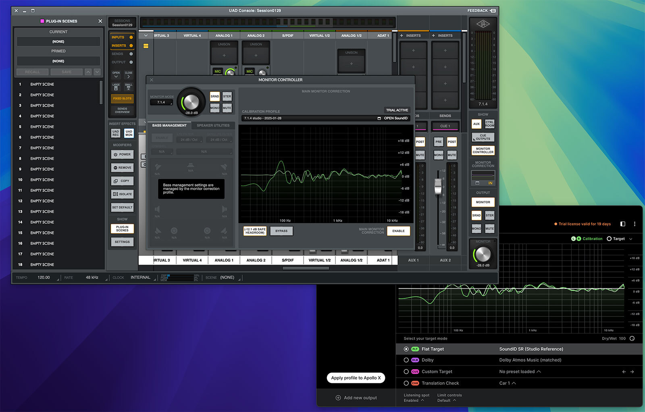The image size is (645, 412).
Task: Toggle the SENDS view
Action: pos(122,54)
